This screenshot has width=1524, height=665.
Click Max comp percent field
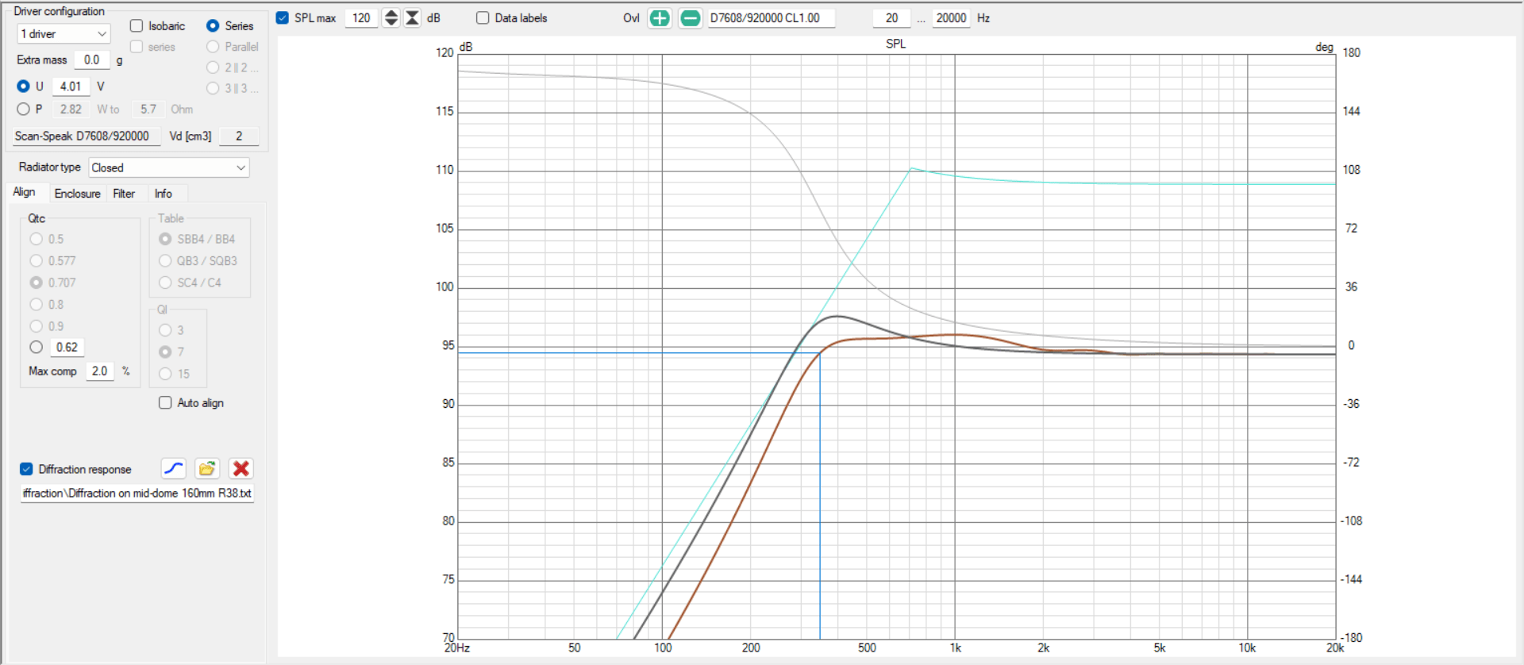pos(100,371)
